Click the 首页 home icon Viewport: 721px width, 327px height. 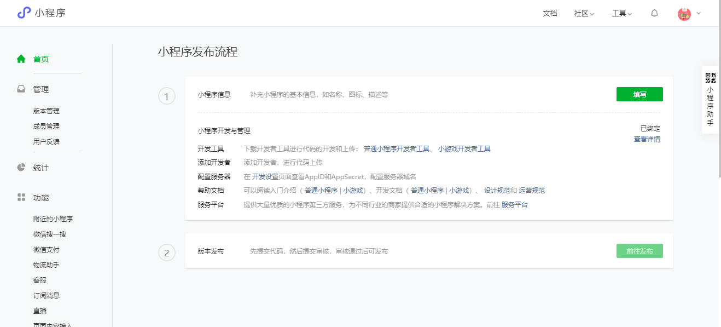coord(21,59)
